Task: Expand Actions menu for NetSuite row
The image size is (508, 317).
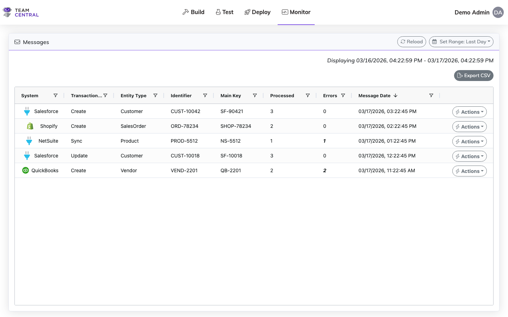Action: [469, 142]
